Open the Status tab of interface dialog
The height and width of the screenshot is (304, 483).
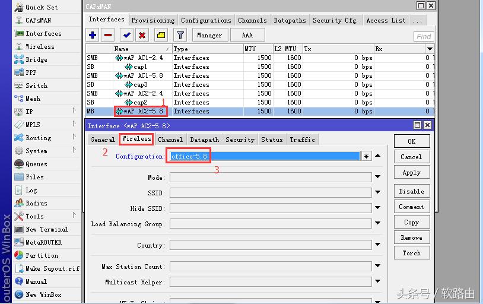(x=272, y=140)
